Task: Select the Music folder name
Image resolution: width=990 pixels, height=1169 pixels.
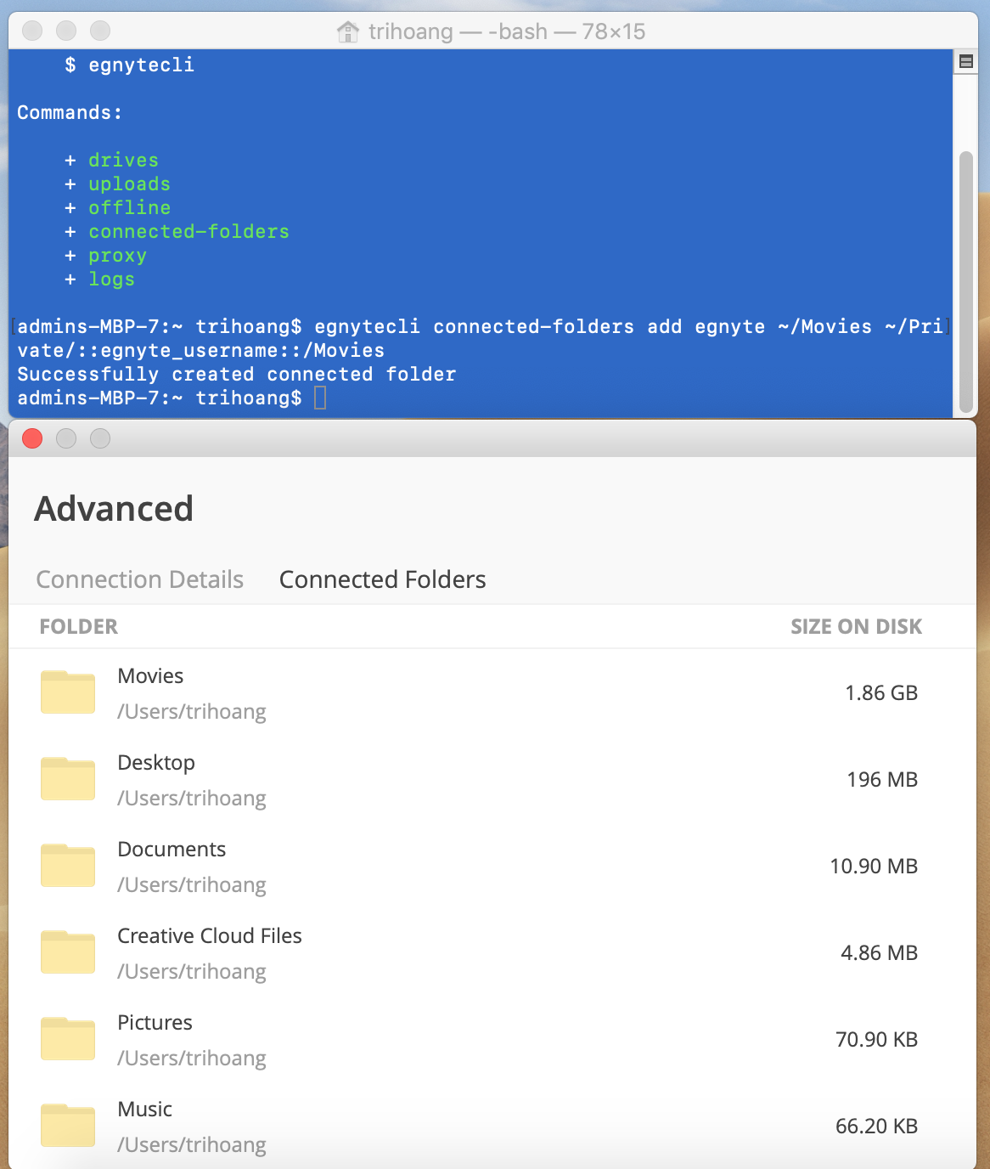Action: [145, 1109]
